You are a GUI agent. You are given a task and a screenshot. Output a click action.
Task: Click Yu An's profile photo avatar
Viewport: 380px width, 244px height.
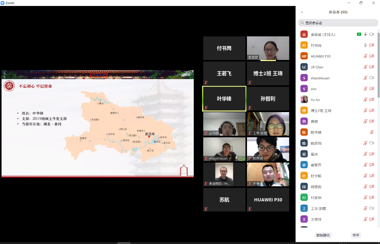coord(304,100)
